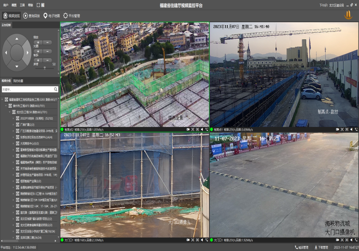The image size is (359, 251).
Task: Toggle speaker in the 制高点-监控 pane
Action: point(352,129)
